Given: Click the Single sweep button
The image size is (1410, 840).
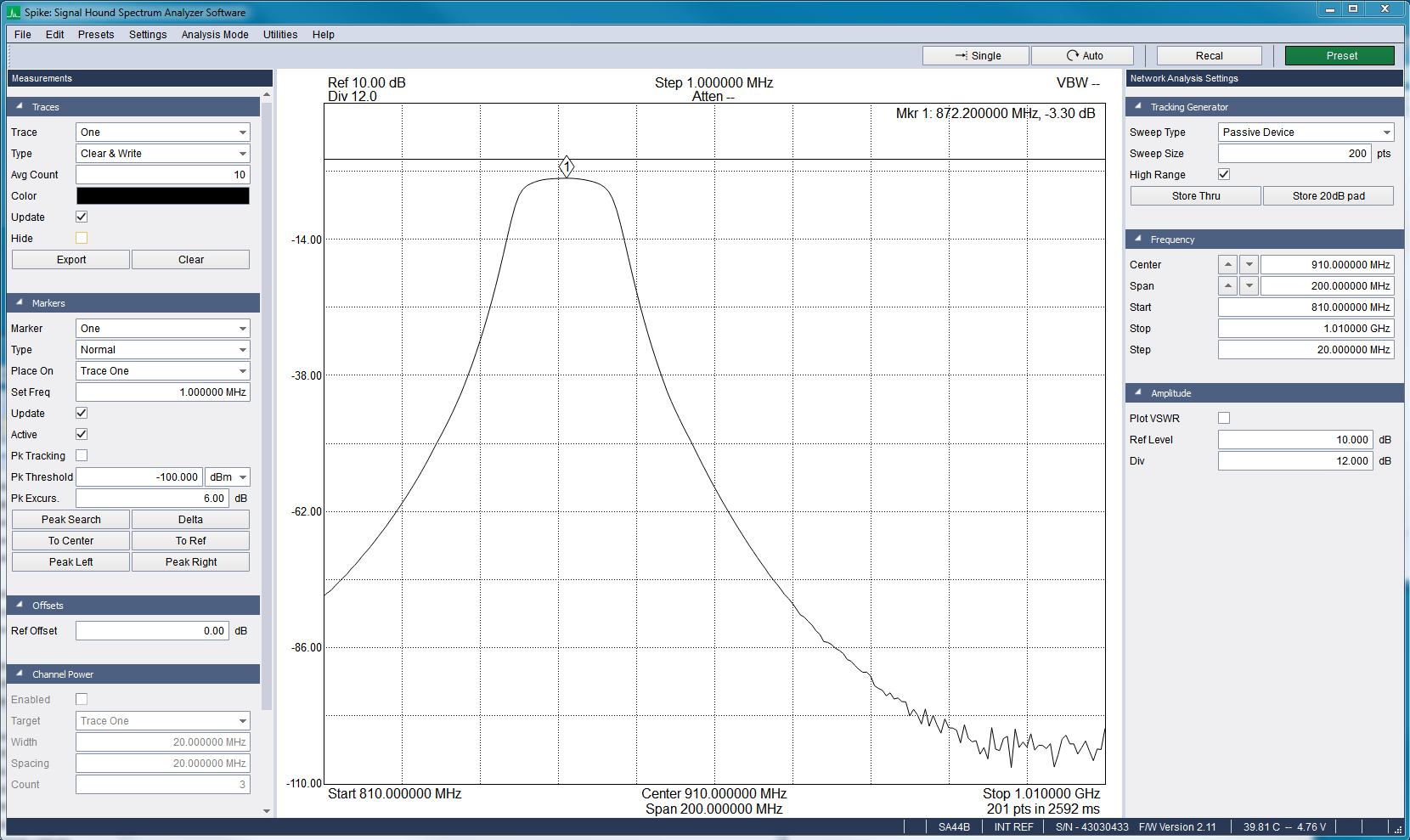Looking at the screenshot, I should pos(976,56).
